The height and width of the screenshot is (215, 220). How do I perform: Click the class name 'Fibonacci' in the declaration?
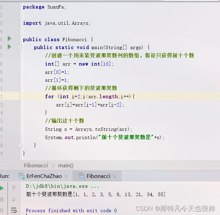tap(75, 39)
